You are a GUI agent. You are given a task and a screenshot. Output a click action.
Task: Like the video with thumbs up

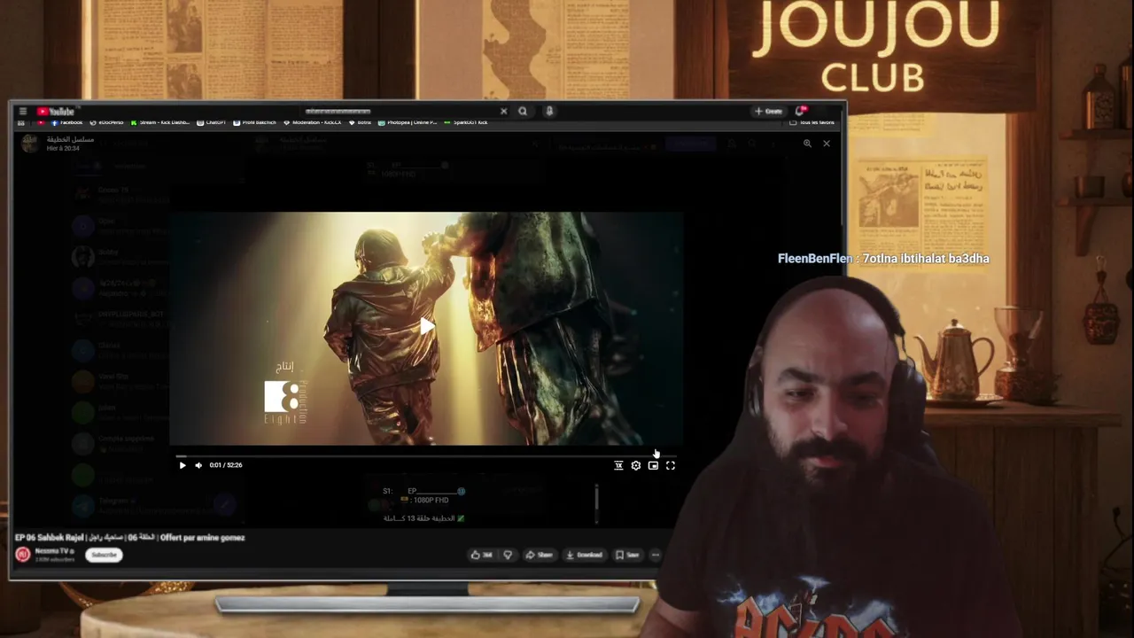click(482, 555)
